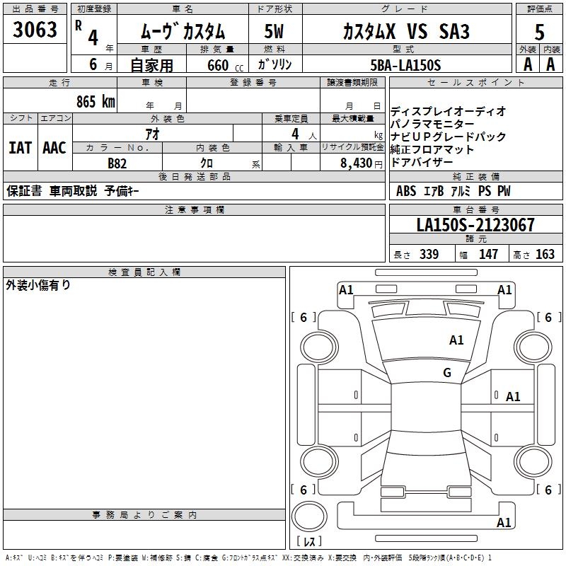Select exterior color アオ
The image size is (566, 566).
(152, 134)
